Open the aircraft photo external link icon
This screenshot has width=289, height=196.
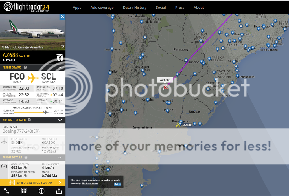62,47
